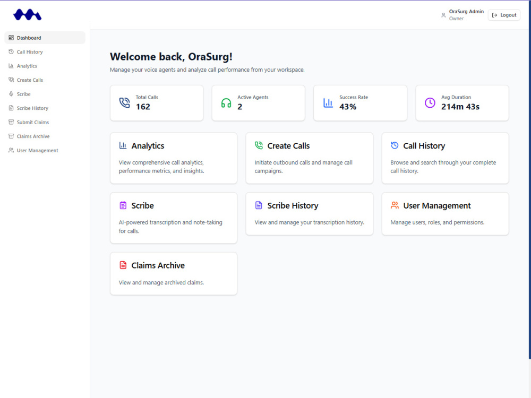Click the Total Calls value 162
This screenshot has height=398, width=531.
click(x=143, y=107)
